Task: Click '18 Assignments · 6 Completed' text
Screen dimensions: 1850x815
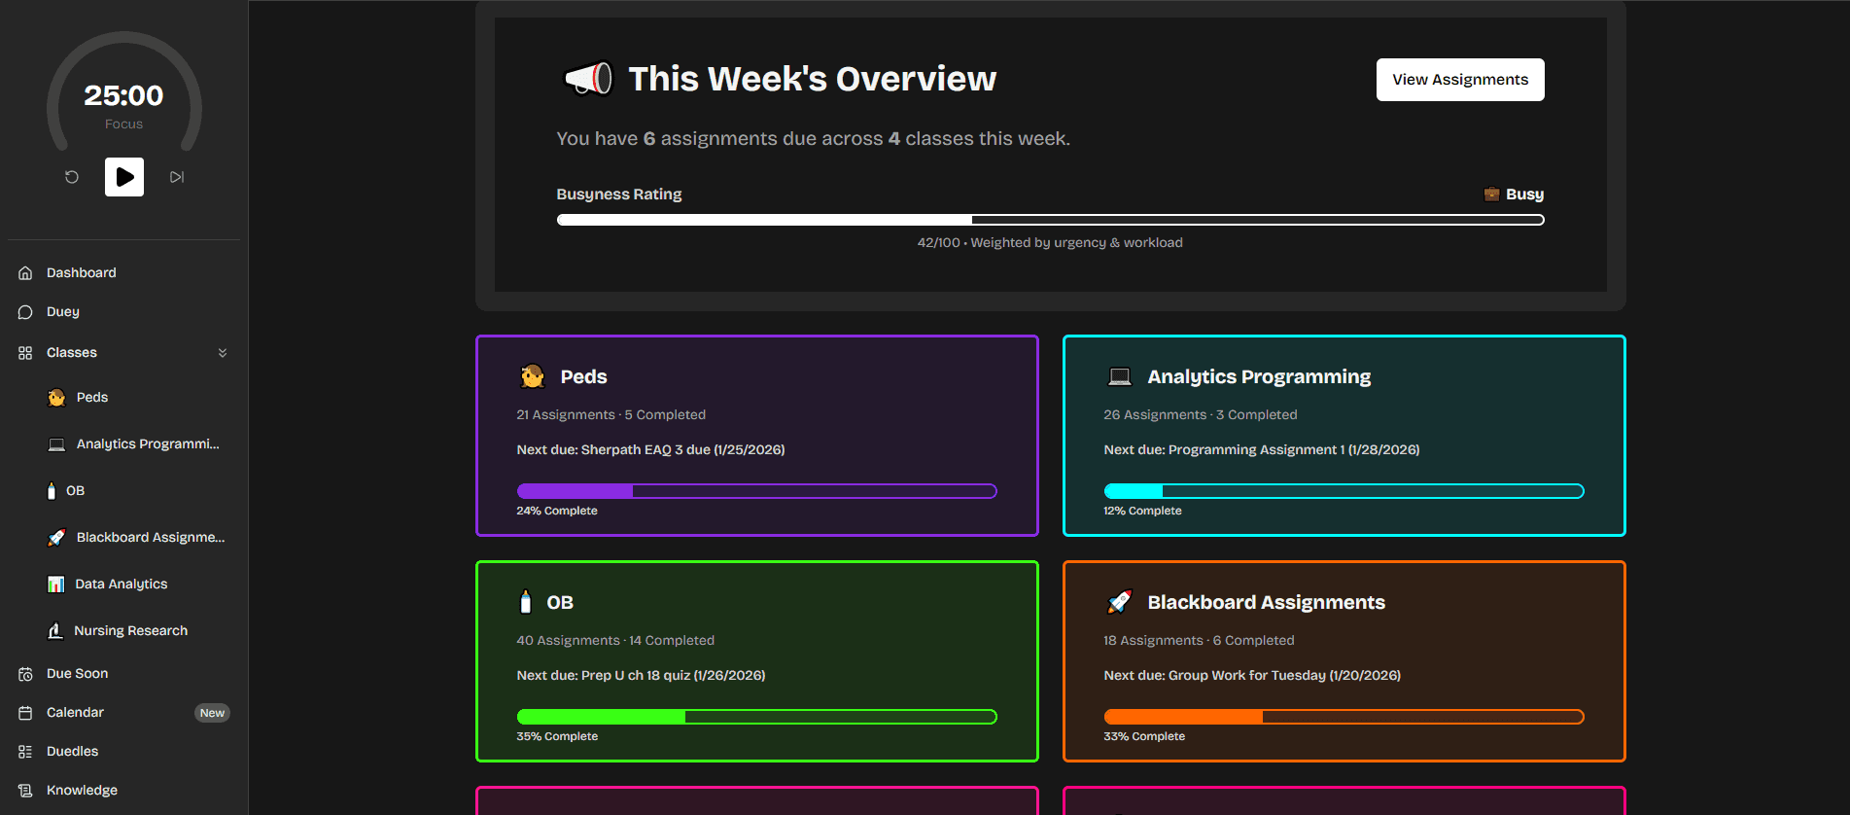Action: [x=1199, y=641]
